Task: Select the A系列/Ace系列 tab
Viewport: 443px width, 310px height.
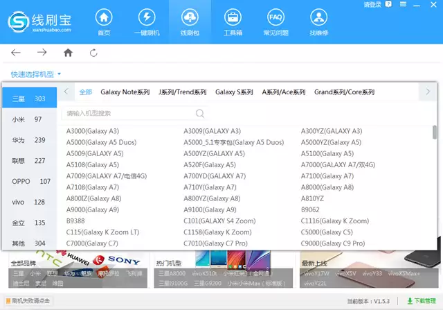Action: [284, 92]
